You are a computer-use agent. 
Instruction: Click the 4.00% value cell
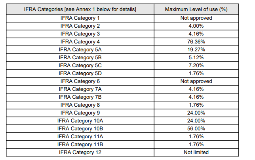(196, 26)
